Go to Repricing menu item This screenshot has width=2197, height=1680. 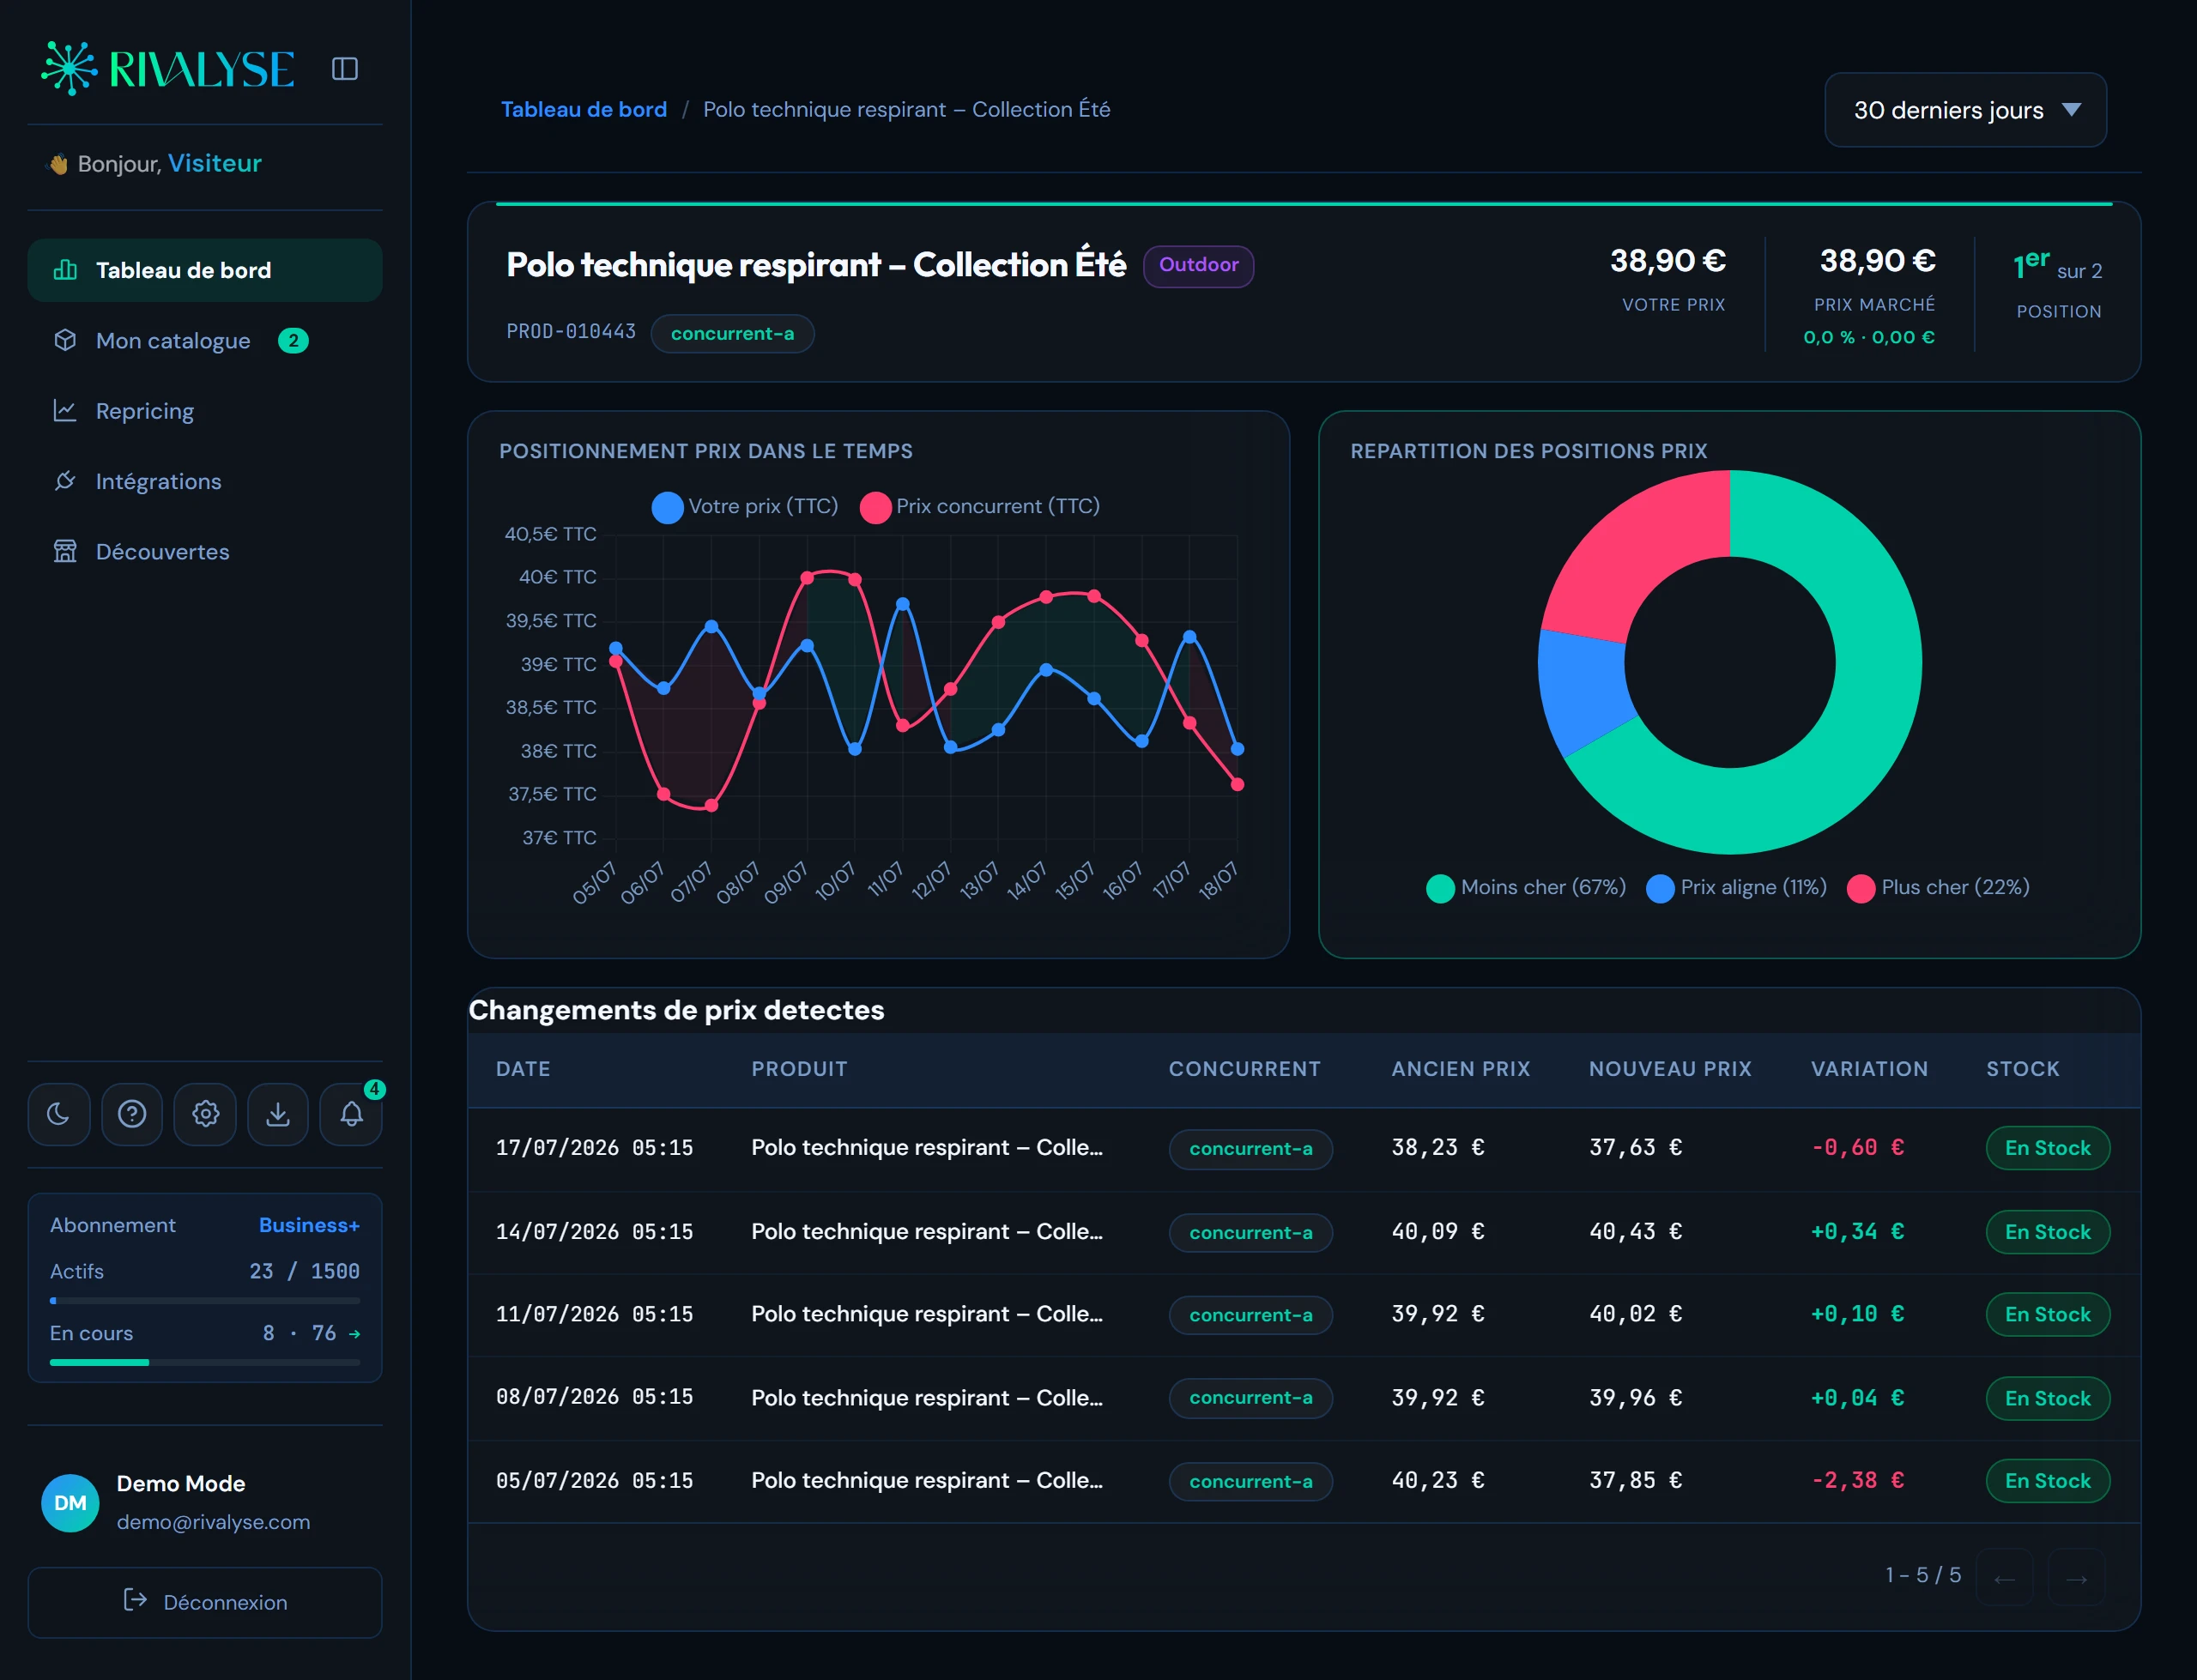click(205, 411)
